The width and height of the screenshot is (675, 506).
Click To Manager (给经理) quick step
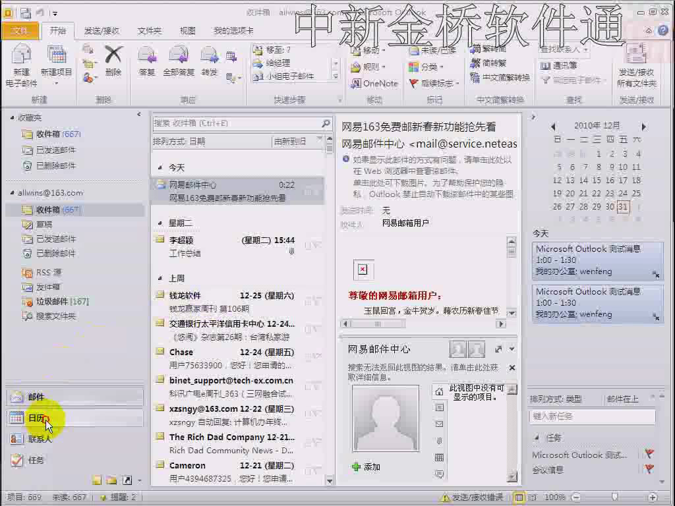pyautogui.click(x=272, y=63)
